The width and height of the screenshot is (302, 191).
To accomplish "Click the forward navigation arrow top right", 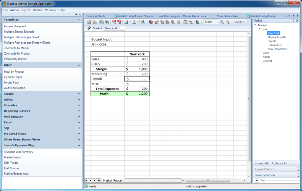I will click(297, 15).
